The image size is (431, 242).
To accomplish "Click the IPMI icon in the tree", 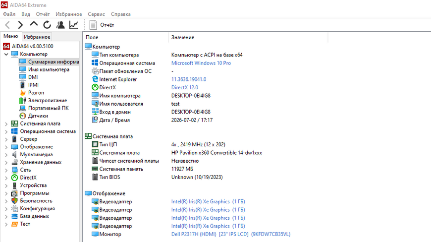I will [x=23, y=85].
